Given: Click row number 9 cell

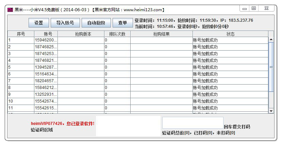Looking at the screenshot, I should point(21,95).
